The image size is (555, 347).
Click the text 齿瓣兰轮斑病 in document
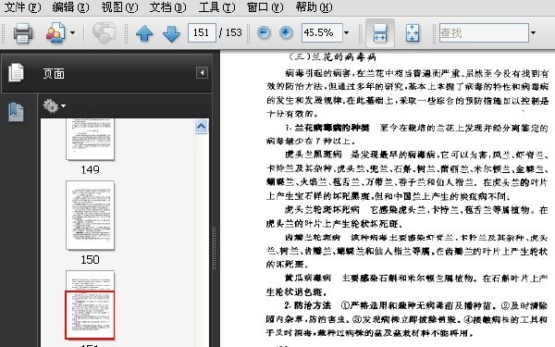pyautogui.click(x=313, y=237)
